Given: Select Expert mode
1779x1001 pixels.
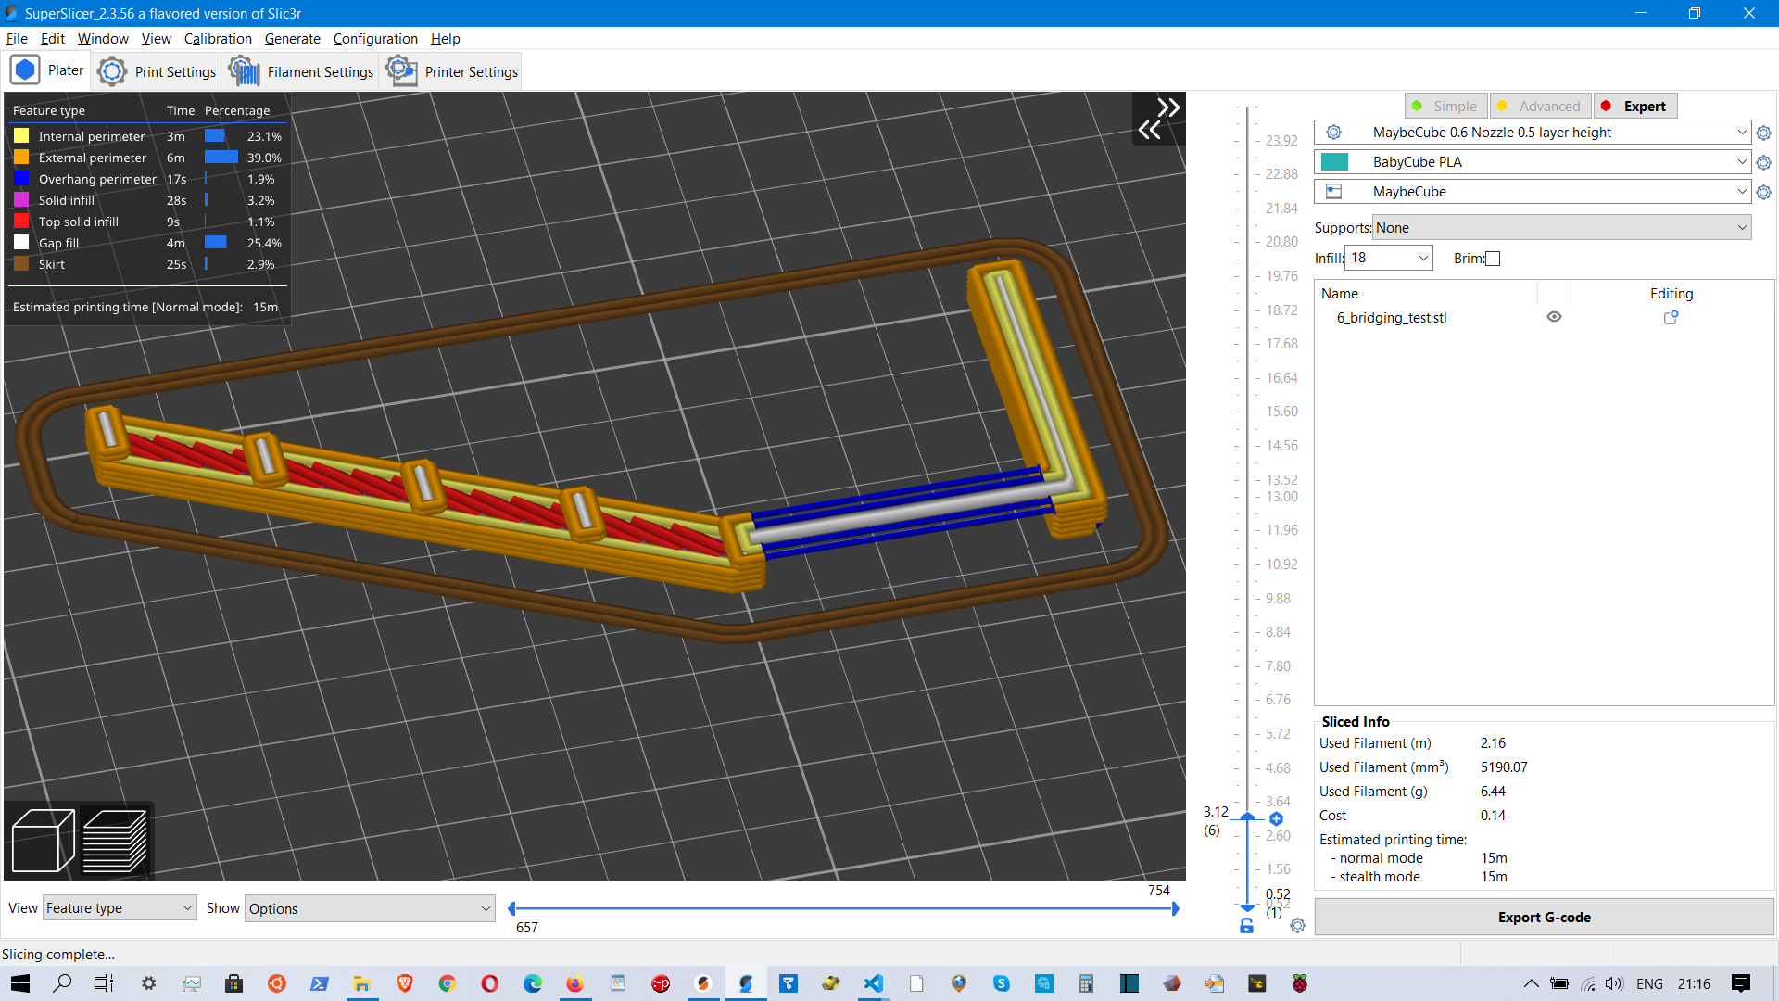Looking at the screenshot, I should [x=1635, y=107].
